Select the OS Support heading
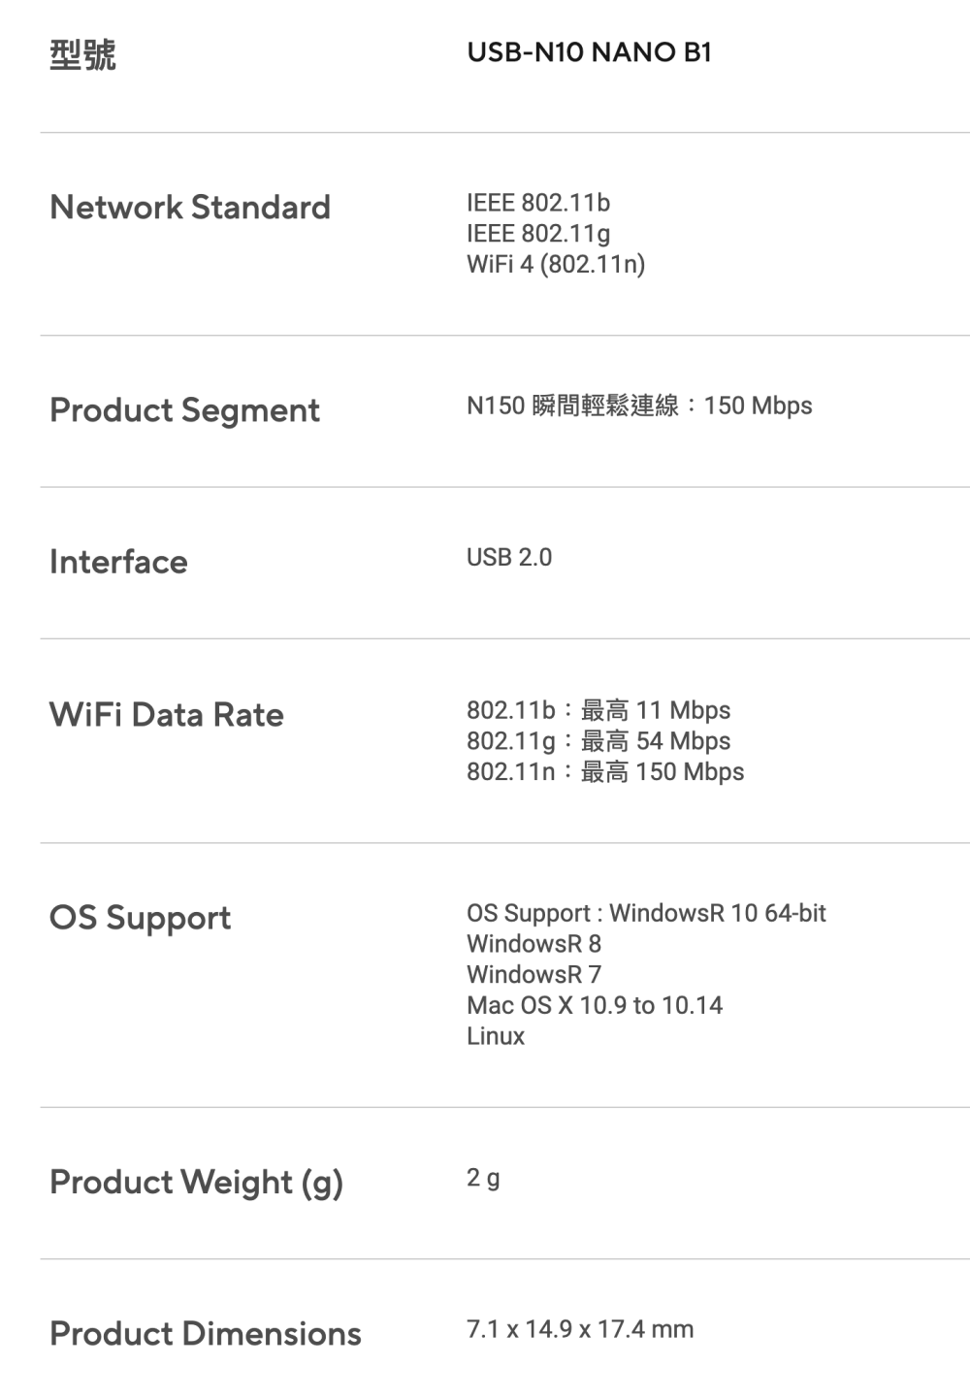 click(141, 918)
